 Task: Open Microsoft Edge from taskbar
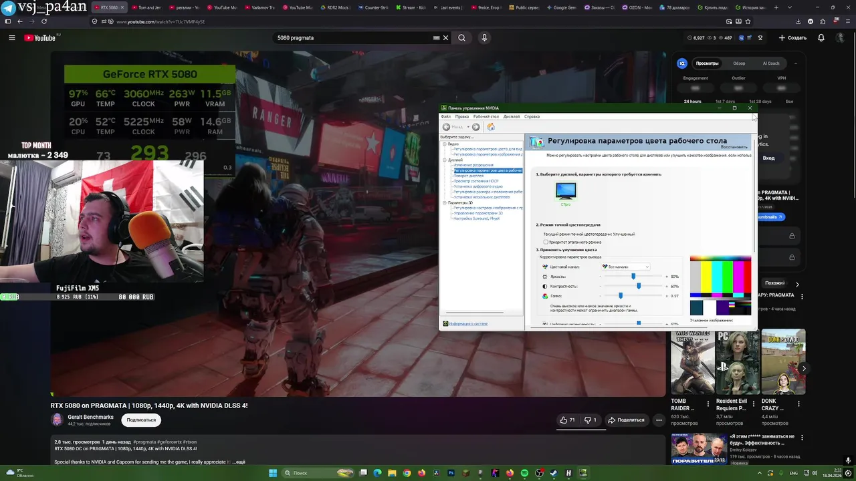[x=377, y=473]
